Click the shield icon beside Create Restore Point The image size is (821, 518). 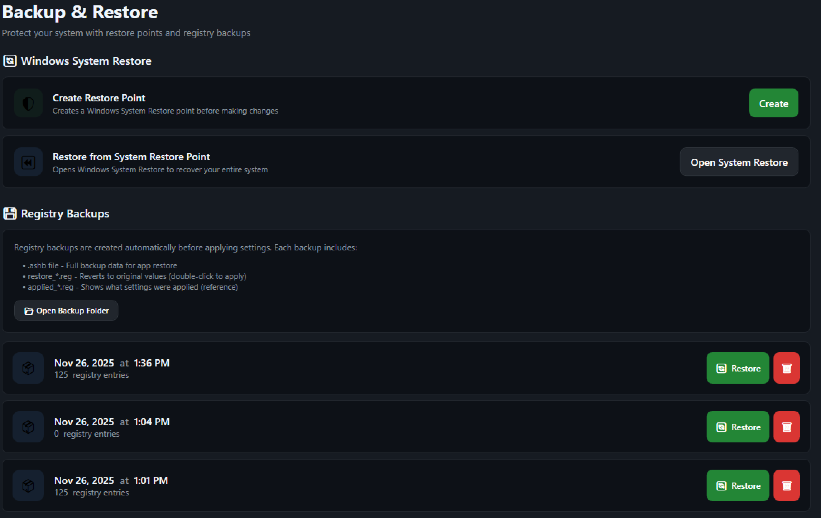[28, 103]
